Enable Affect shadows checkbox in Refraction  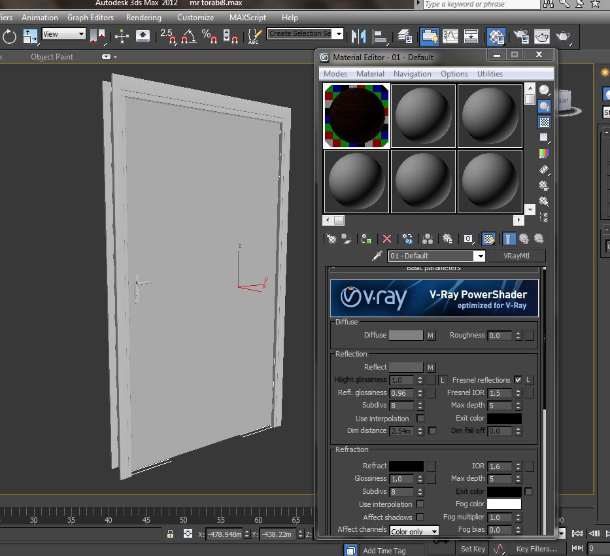(420, 517)
